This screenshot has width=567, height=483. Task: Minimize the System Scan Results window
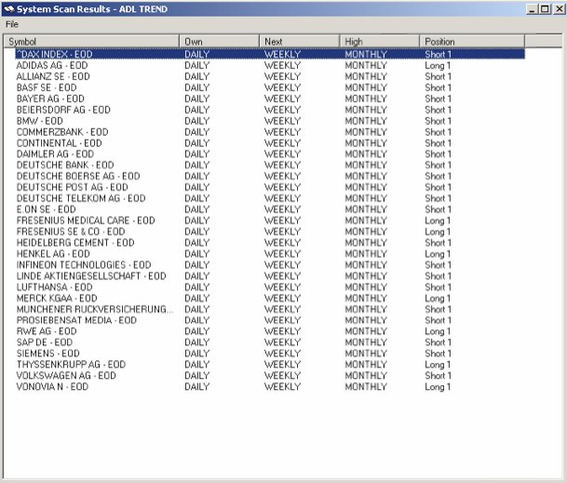click(532, 8)
